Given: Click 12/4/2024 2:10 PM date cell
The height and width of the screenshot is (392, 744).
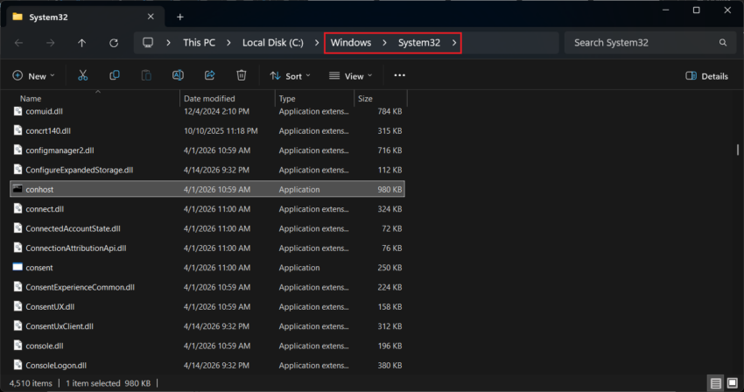Looking at the screenshot, I should tap(216, 111).
